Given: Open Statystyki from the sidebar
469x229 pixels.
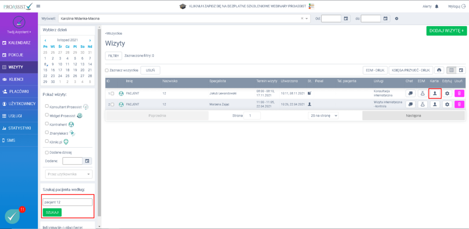Looking at the screenshot, I should [x=19, y=128].
